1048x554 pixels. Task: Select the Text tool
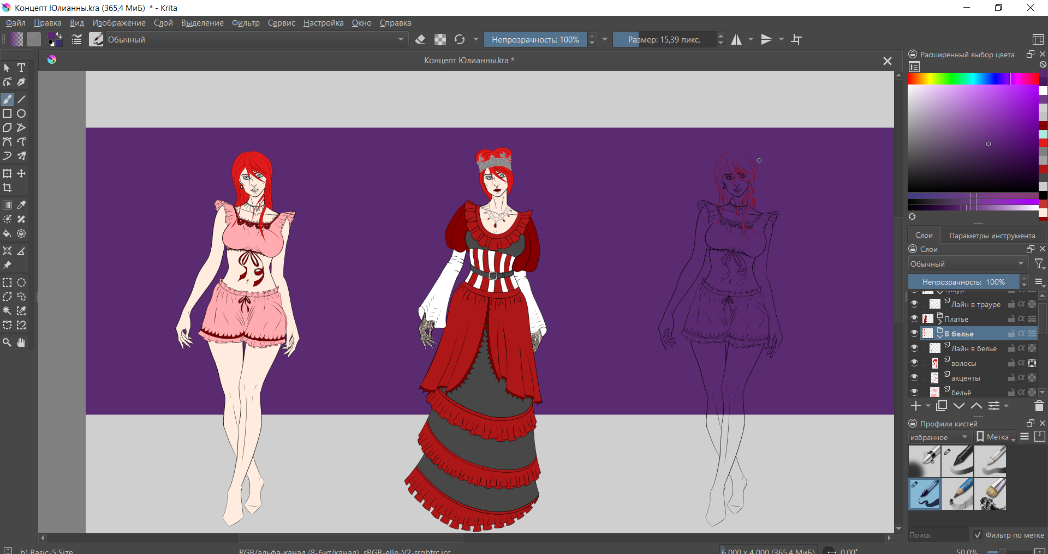point(21,68)
